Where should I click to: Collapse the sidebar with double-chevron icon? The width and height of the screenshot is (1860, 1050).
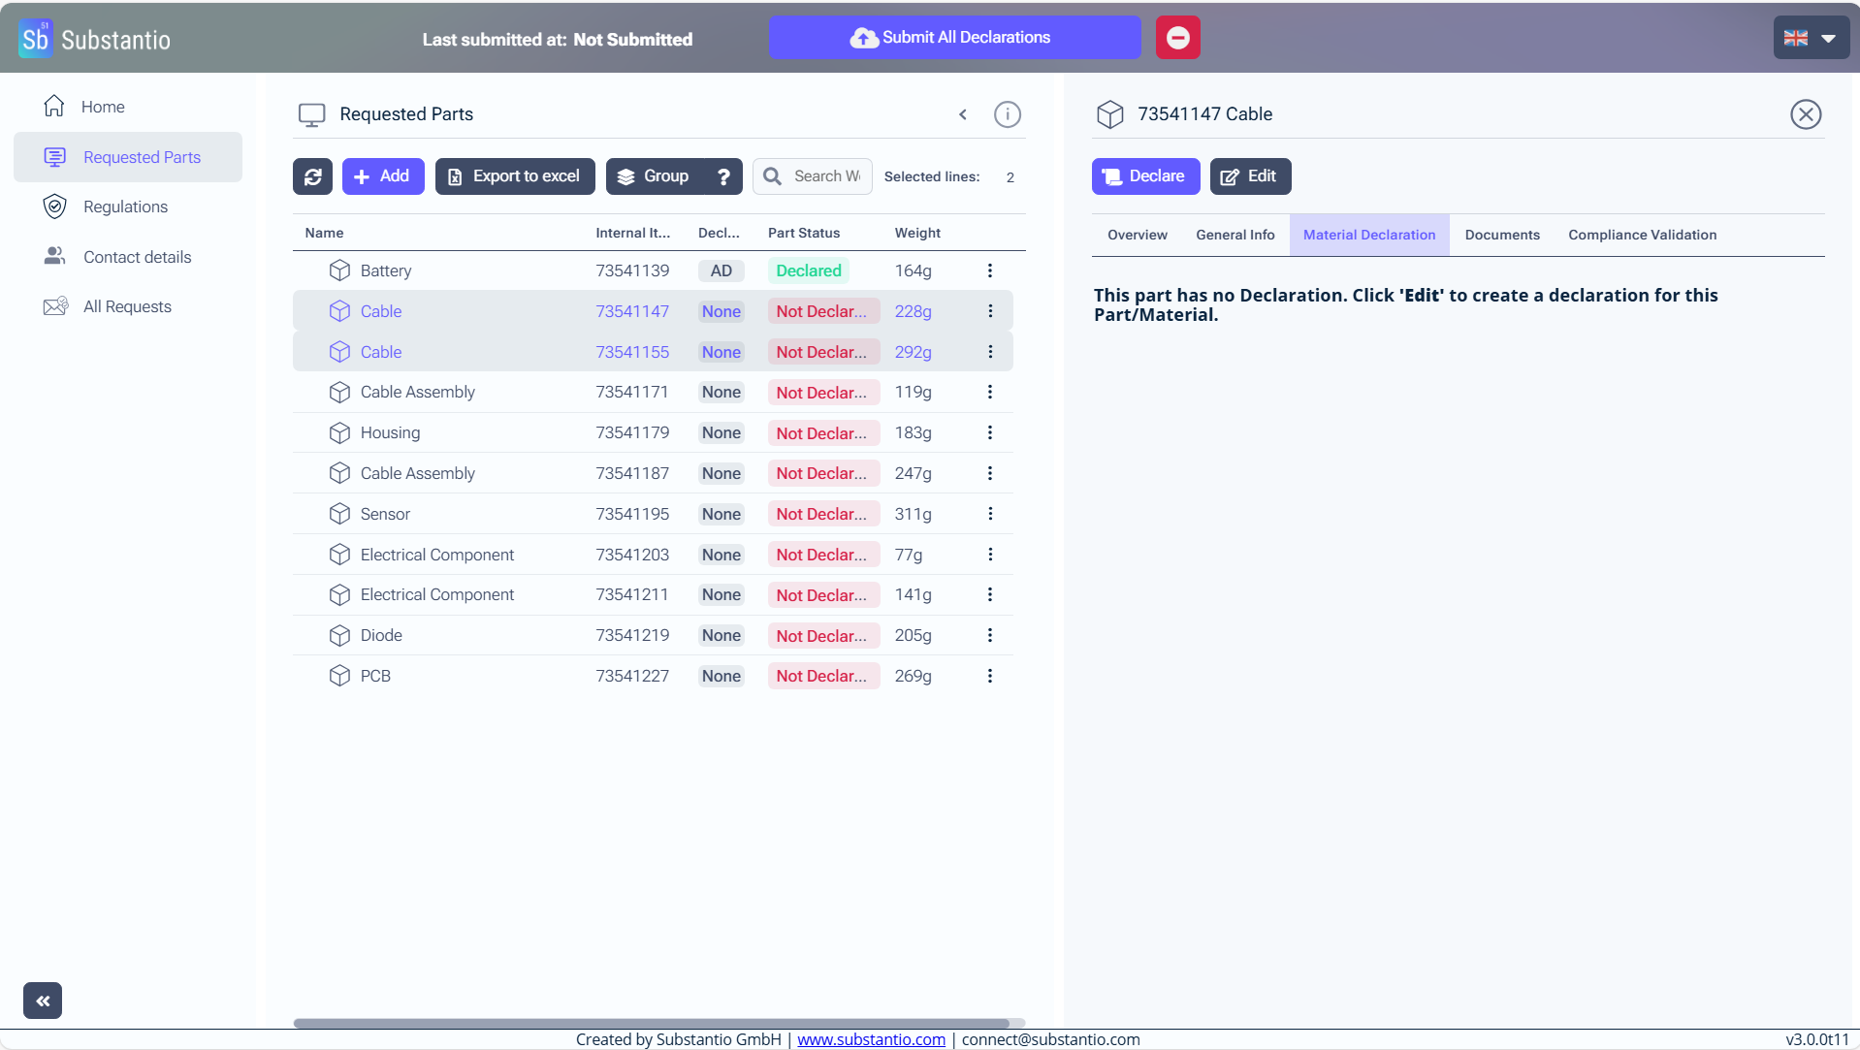[x=43, y=1001]
